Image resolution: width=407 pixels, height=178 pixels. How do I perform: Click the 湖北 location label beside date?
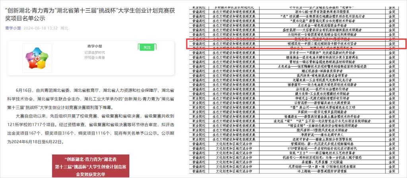[64, 28]
